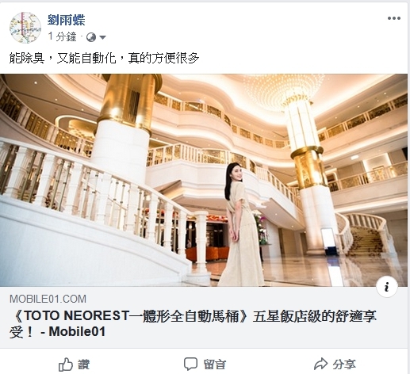Click the '受！ - Mobile01' title second line
The height and width of the screenshot is (374, 410).
[x=57, y=332]
